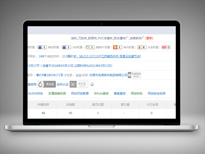Click the water-drop 未认证 credit badge
Image resolution: width=205 pixels, height=154 pixels.
click(46, 84)
